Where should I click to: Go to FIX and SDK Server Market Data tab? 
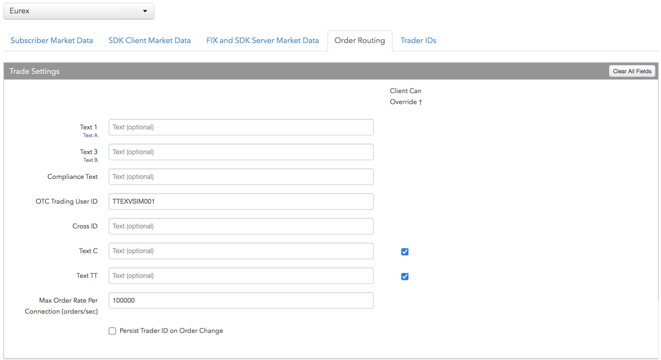pos(262,40)
